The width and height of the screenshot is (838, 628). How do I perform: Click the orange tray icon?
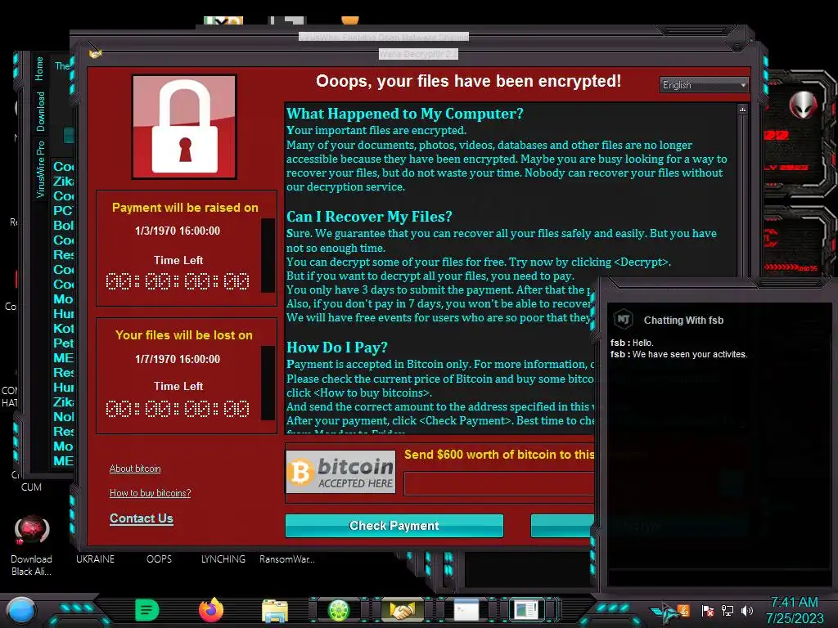tap(683, 610)
